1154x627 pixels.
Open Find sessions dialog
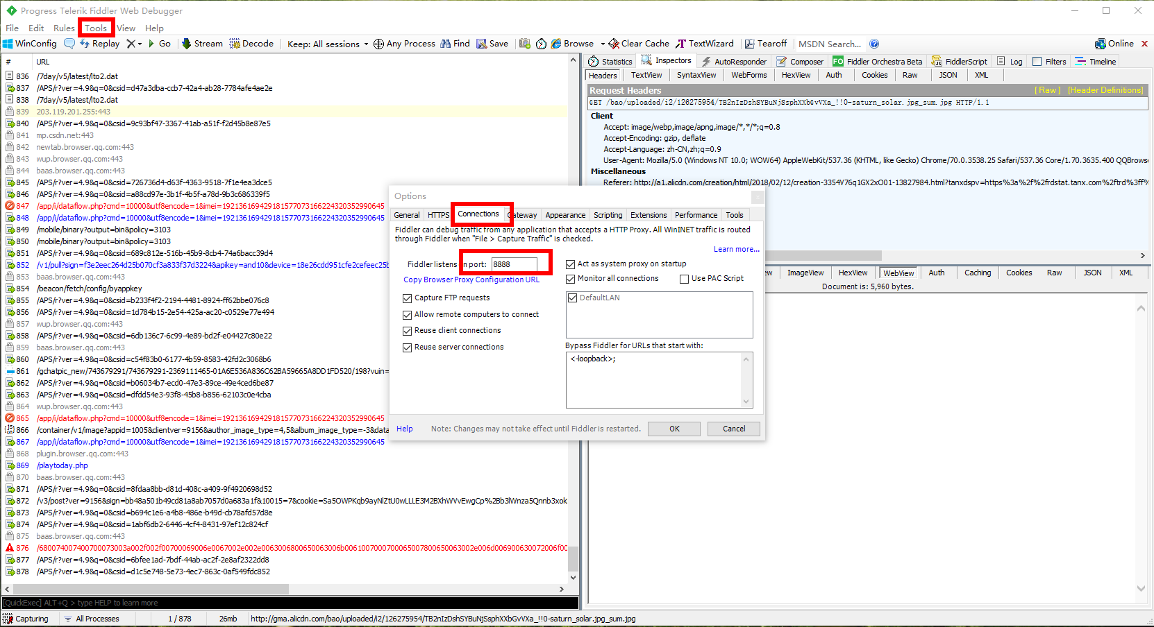point(455,44)
